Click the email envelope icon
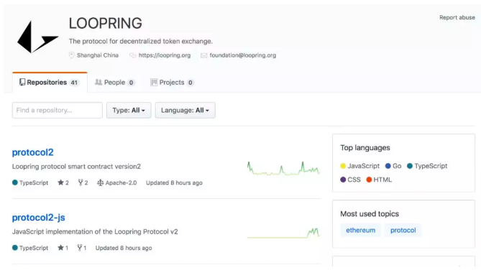This screenshot has width=481, height=273. point(204,55)
